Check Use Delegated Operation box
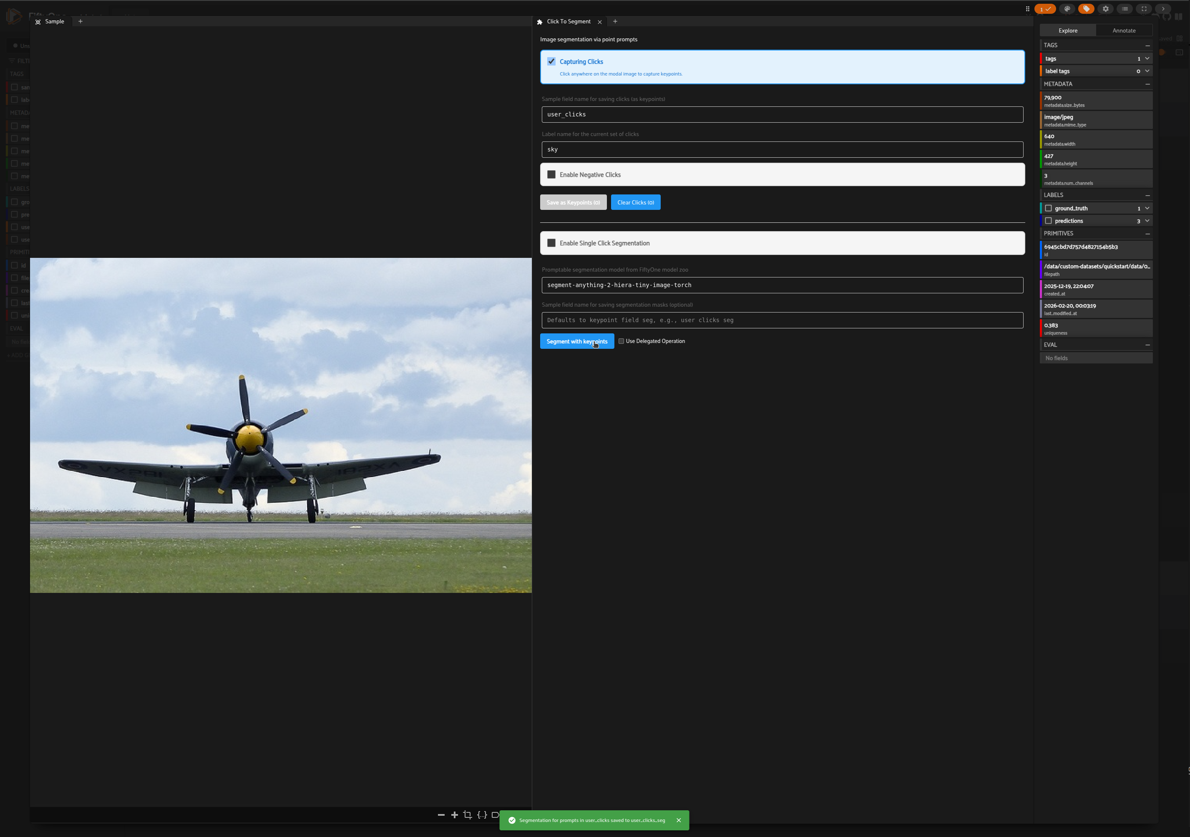The width and height of the screenshot is (1190, 837). point(621,341)
